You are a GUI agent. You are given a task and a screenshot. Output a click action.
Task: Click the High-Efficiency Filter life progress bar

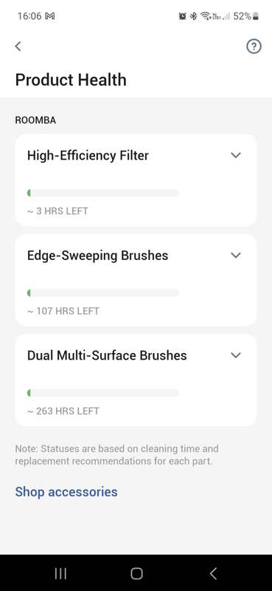coord(103,194)
